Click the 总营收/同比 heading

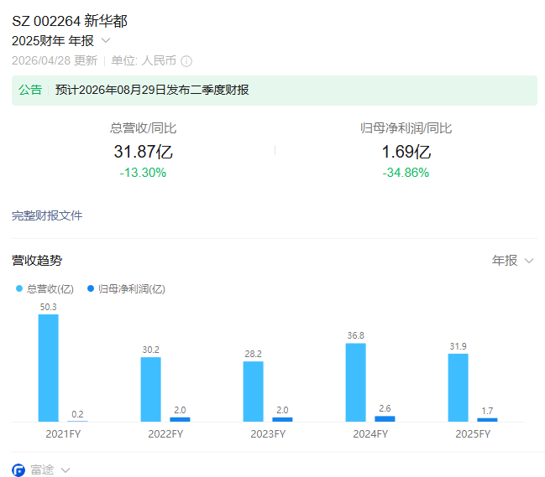pyautogui.click(x=144, y=128)
